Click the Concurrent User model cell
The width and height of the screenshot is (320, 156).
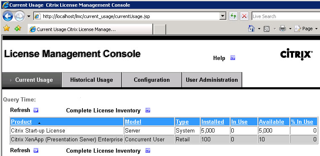[149, 140]
